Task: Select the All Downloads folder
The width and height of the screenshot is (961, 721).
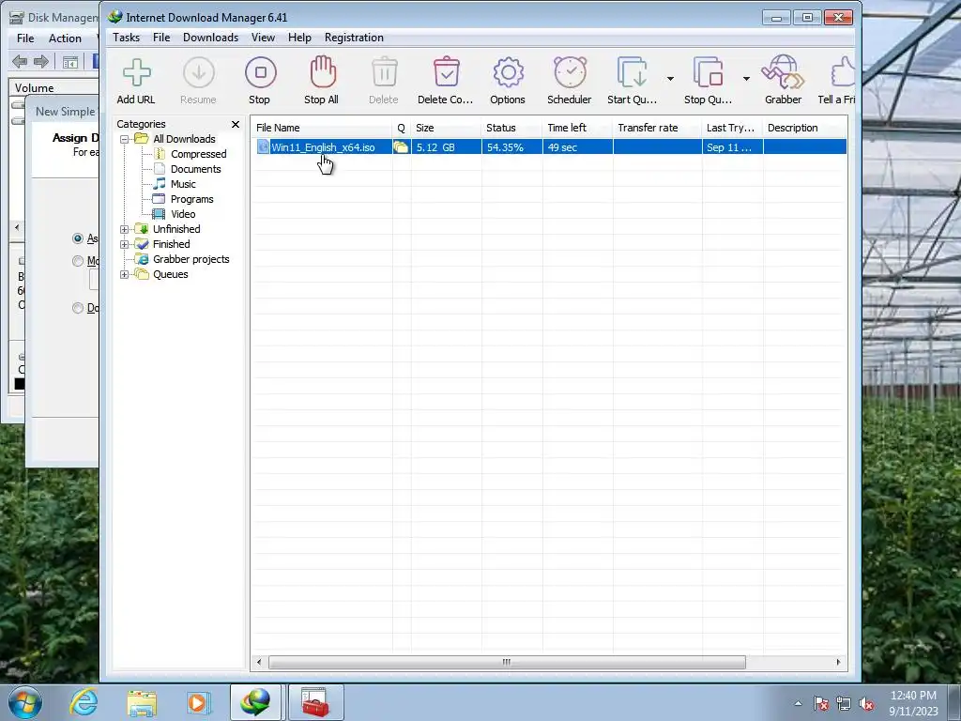Action: click(x=184, y=139)
